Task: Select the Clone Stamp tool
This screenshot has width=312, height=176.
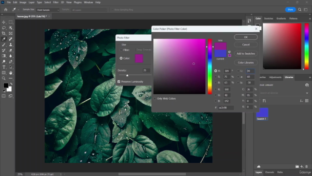Action: [x=11, y=44]
